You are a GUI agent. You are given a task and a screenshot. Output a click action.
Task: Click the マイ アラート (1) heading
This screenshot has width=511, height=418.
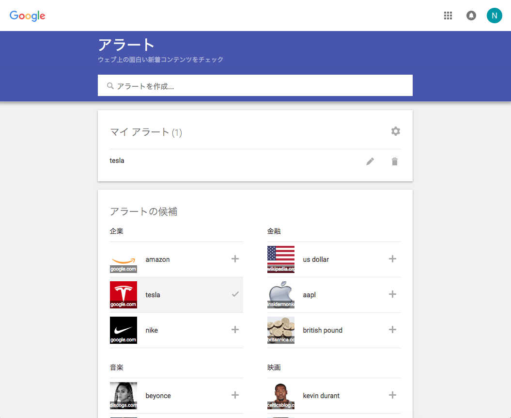146,132
